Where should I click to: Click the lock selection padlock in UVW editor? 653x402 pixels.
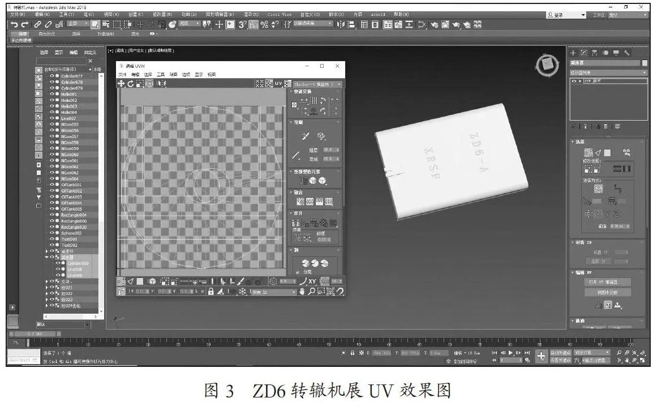210,292
